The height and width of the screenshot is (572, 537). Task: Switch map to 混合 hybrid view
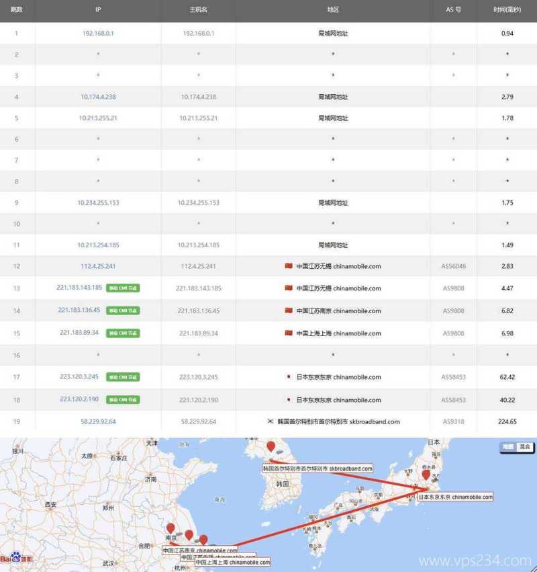pos(524,446)
